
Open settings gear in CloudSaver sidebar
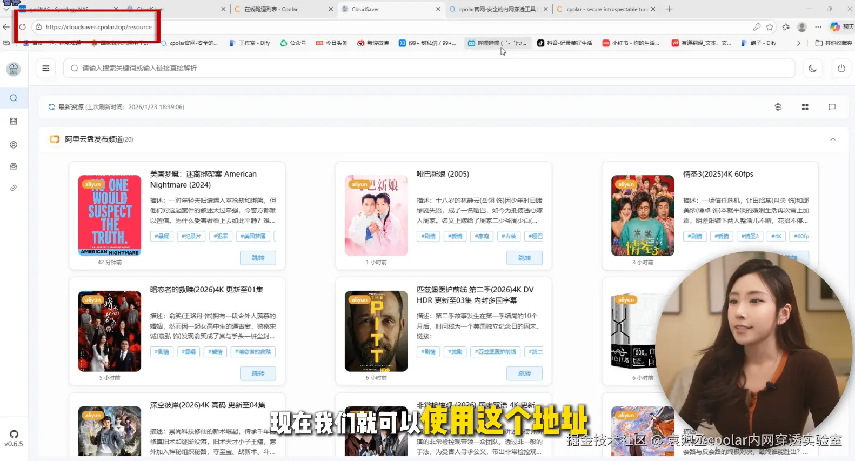click(x=14, y=145)
